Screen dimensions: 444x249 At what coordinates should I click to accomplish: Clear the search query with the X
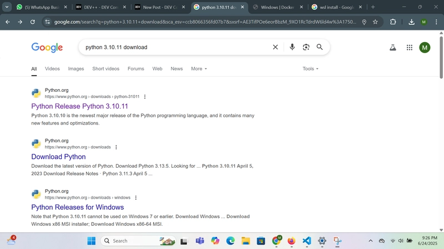pos(275,47)
